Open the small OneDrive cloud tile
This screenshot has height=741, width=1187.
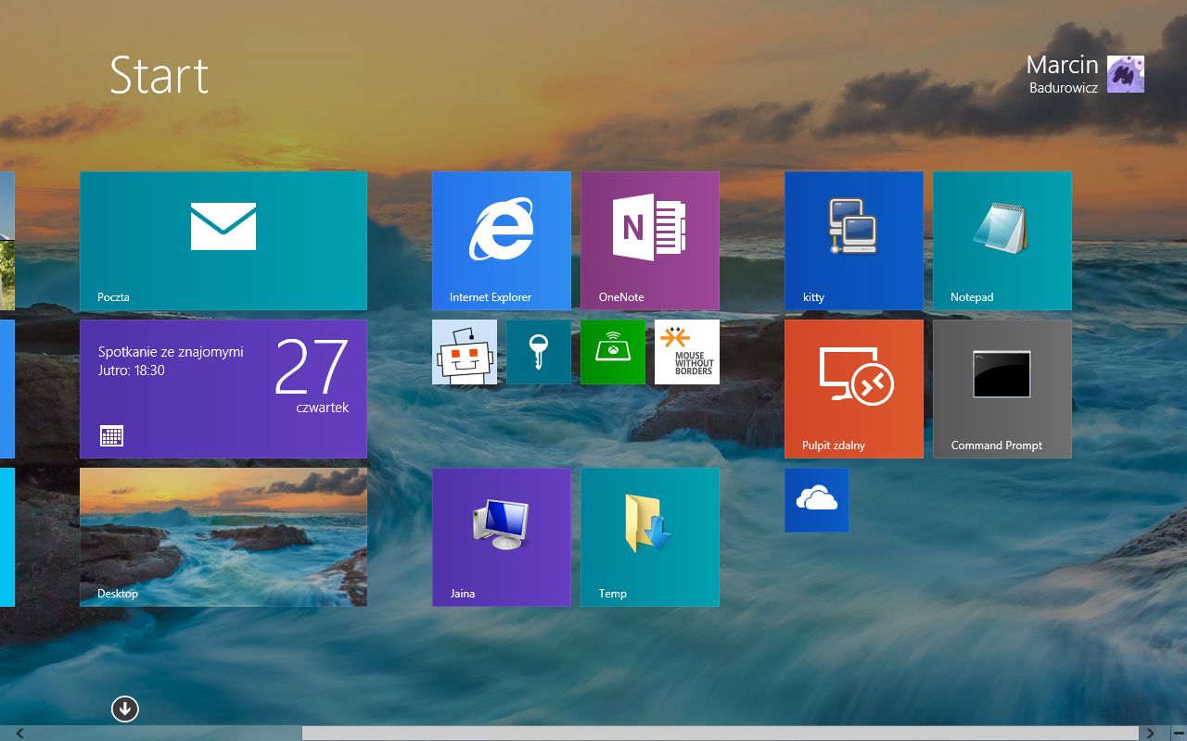pos(817,500)
